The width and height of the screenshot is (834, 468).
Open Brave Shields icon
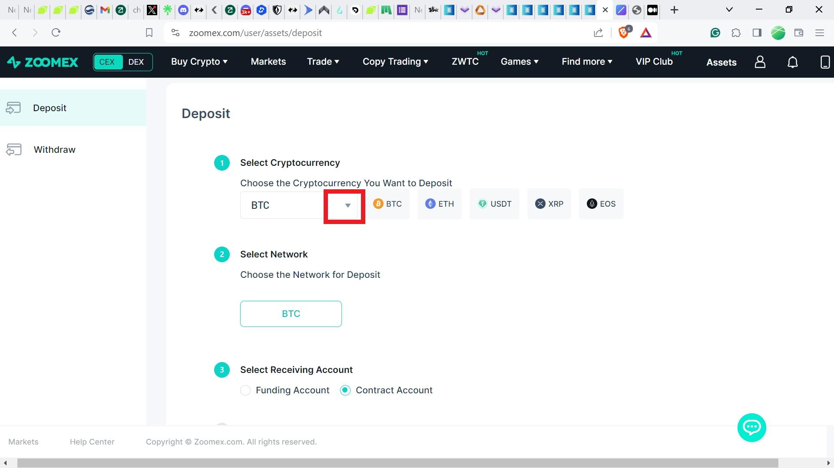pyautogui.click(x=624, y=33)
